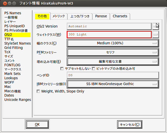Switch to the 上つき/下つき tab

80,16
